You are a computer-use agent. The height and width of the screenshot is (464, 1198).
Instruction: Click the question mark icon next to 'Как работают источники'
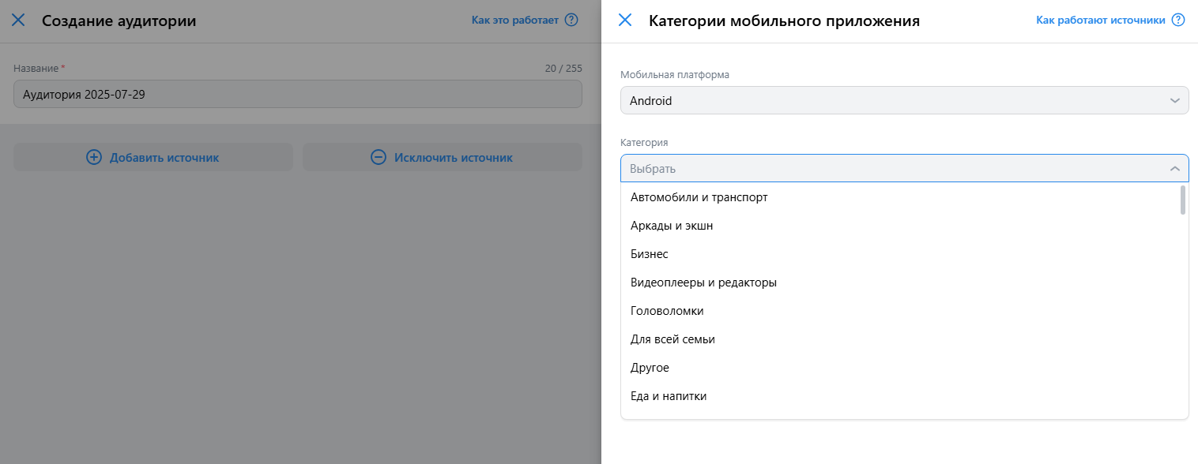click(1178, 21)
